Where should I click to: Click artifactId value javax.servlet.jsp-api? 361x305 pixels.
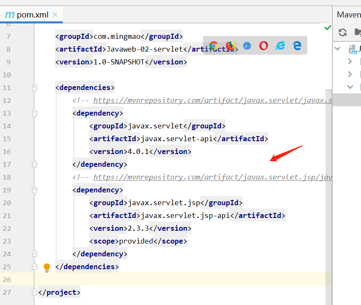click(x=185, y=216)
